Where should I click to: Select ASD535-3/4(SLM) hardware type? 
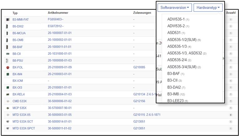pos(184,67)
